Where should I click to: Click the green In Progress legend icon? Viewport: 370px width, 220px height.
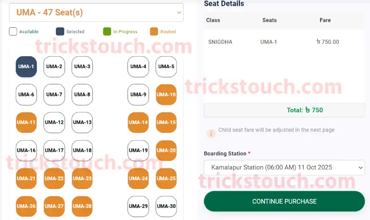[x=107, y=31]
